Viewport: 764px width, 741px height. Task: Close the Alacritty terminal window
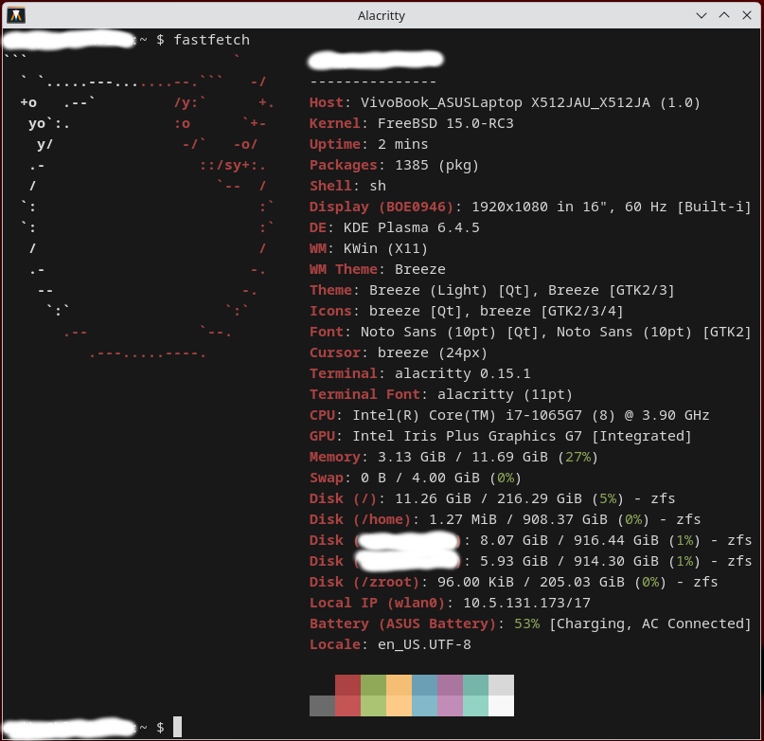(747, 15)
